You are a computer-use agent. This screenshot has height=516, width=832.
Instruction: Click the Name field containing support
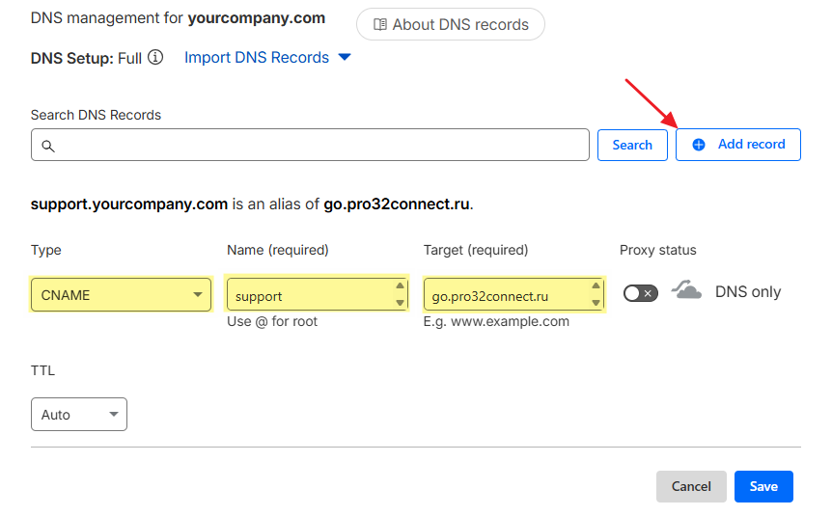[x=309, y=295]
